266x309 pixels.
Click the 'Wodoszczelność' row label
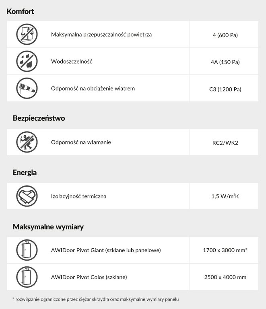click(72, 62)
